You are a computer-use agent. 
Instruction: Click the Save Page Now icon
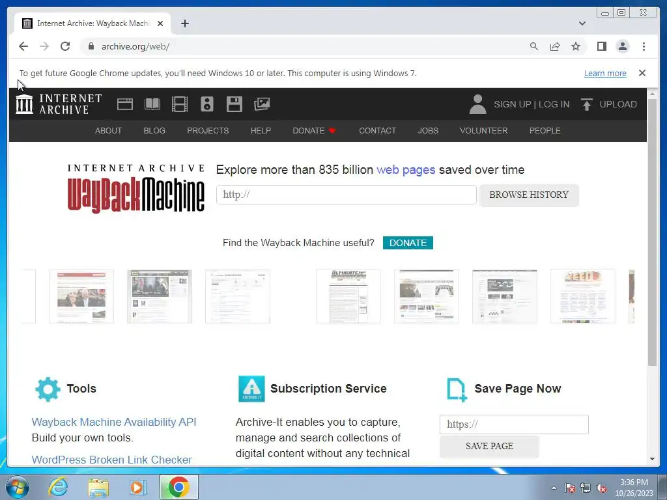(x=457, y=389)
